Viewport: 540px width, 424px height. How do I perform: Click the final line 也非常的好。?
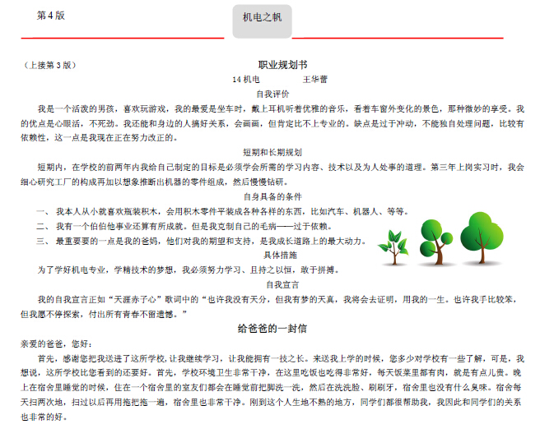coord(44,417)
